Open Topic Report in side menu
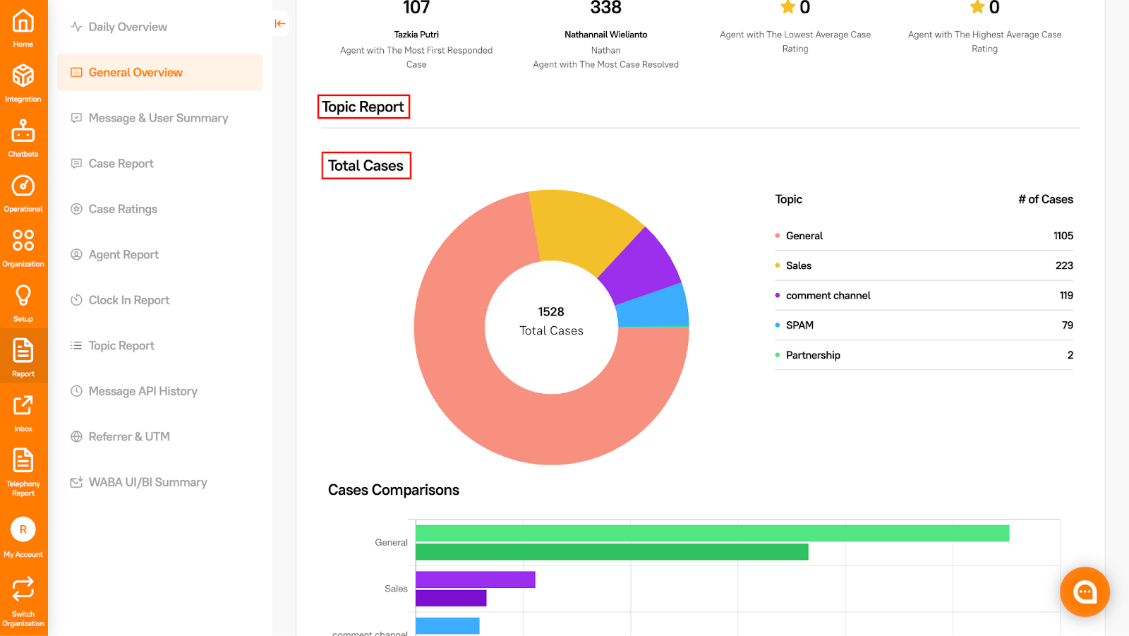This screenshot has width=1129, height=636. 160,345
